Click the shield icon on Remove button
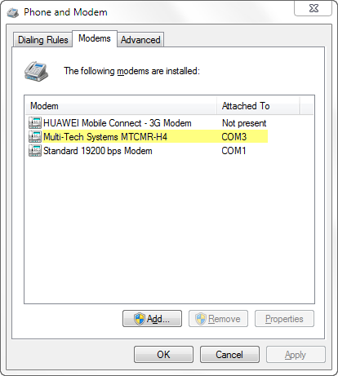This screenshot has height=376, width=338. pyautogui.click(x=201, y=319)
